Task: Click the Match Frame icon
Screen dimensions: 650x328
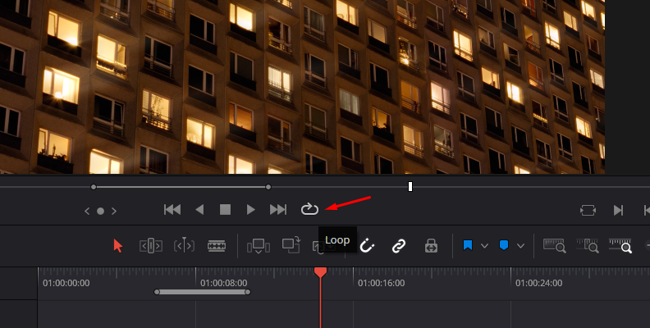Action: click(588, 211)
